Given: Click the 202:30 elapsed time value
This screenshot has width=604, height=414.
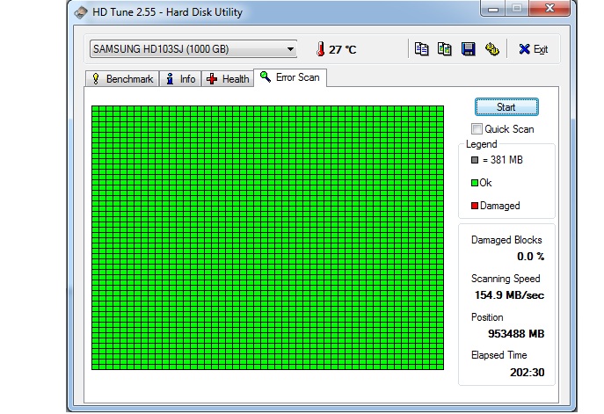Looking at the screenshot, I should pos(527,373).
